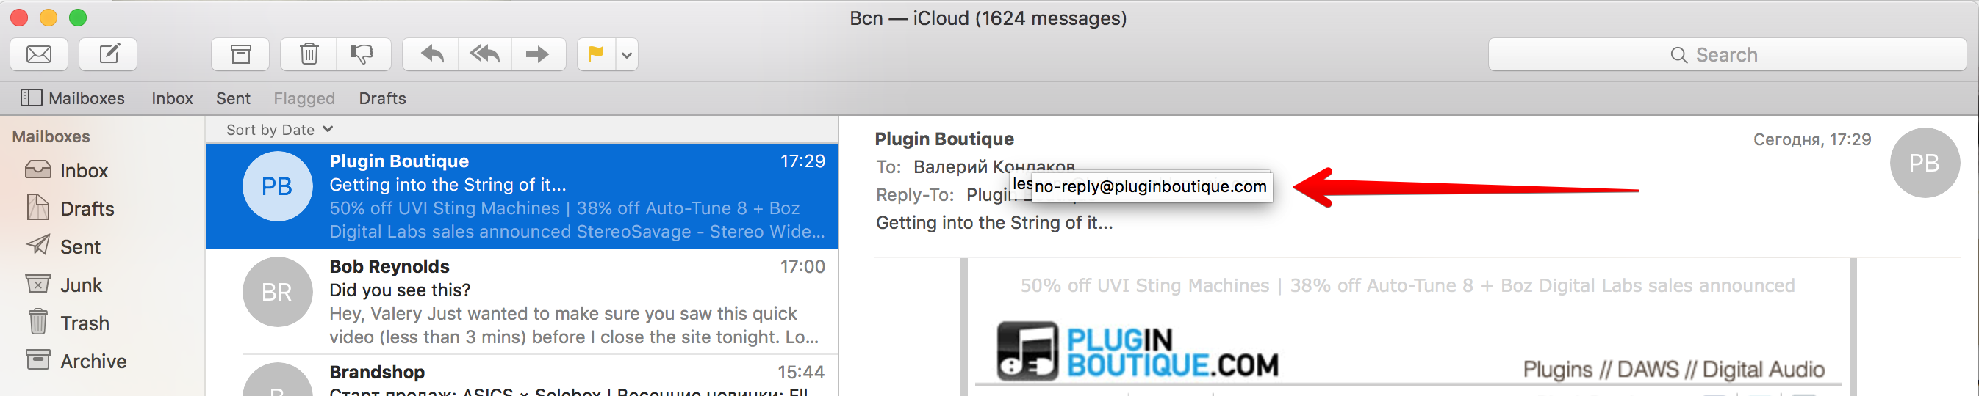
Task: Reply to the selected message
Action: point(431,54)
